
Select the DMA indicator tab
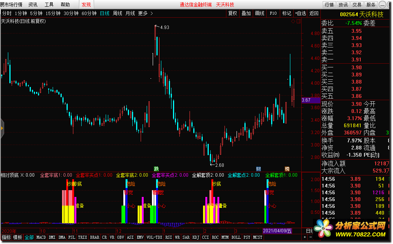pyautogui.click(x=62, y=237)
